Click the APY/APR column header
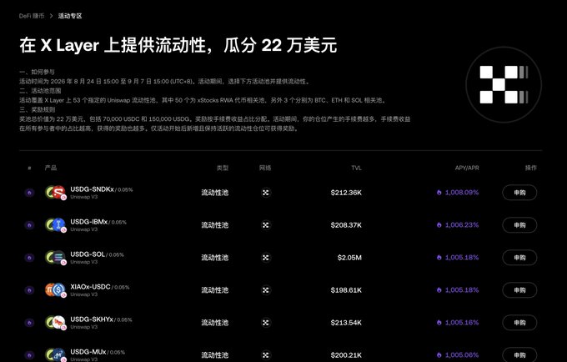This screenshot has width=567, height=362. tap(467, 168)
